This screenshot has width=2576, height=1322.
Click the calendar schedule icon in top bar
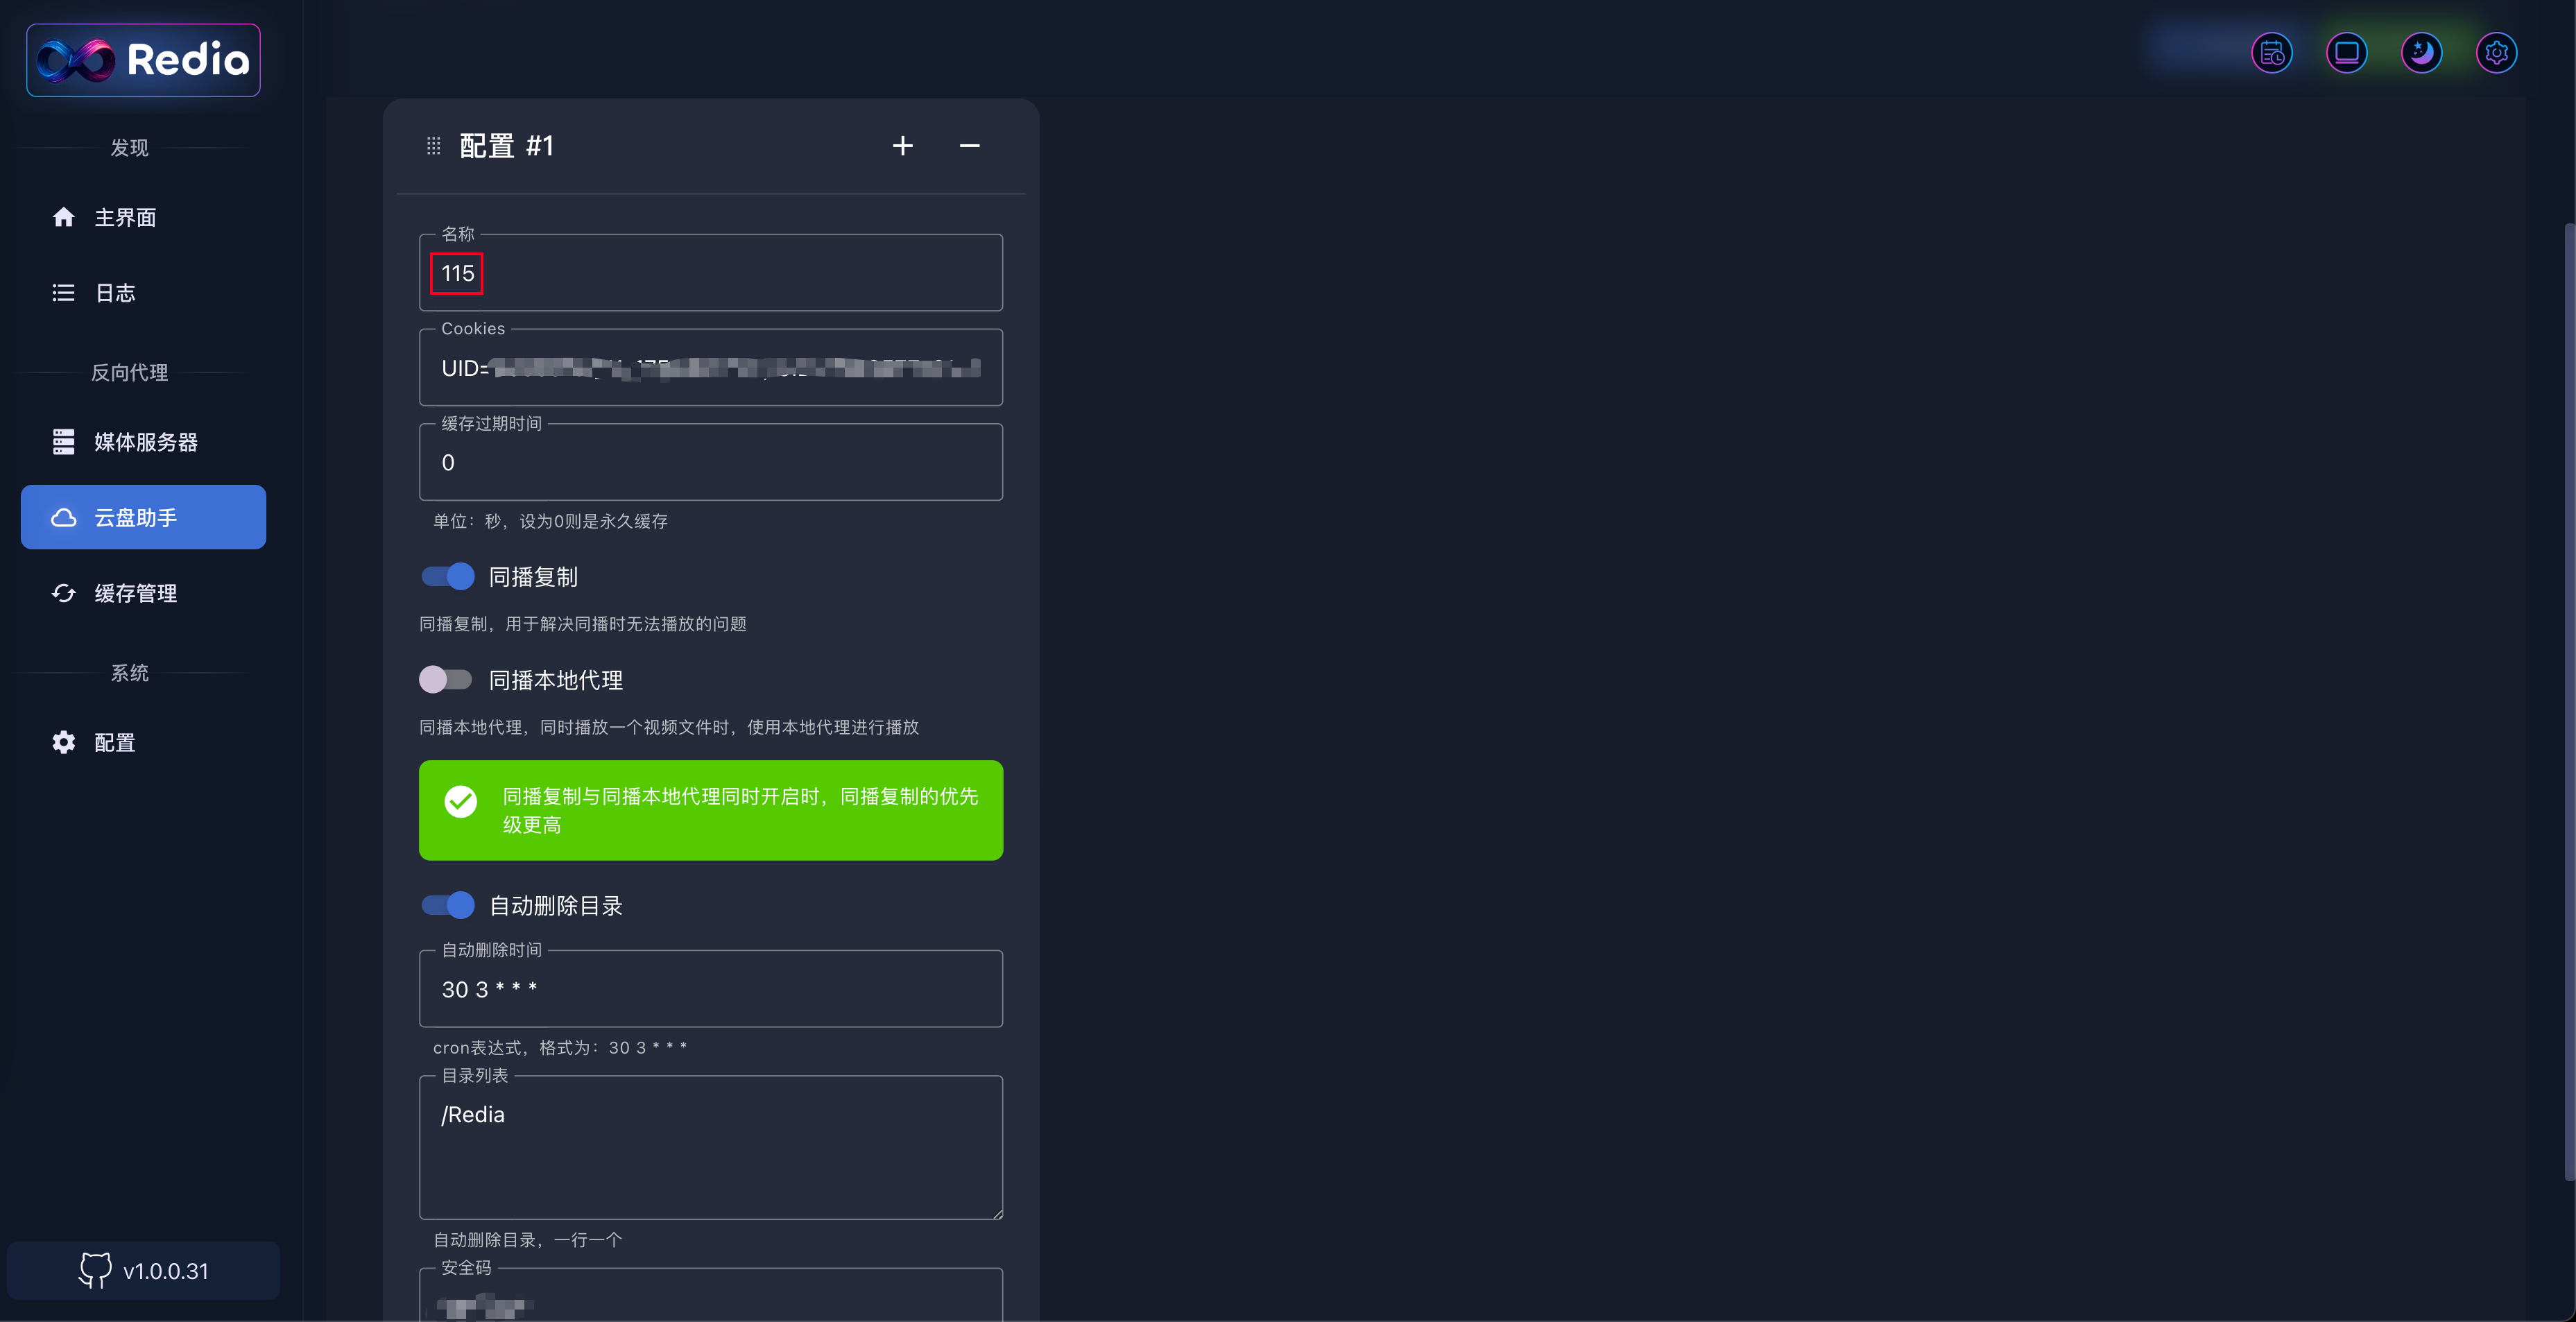click(x=2271, y=53)
